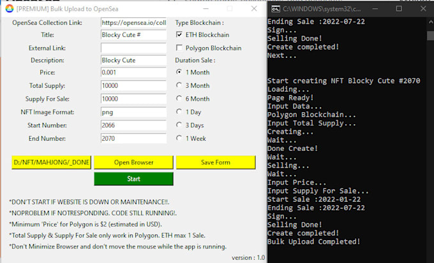The image size is (434, 263).
Task: Pick the 1 Day duration option
Action: [x=179, y=112]
